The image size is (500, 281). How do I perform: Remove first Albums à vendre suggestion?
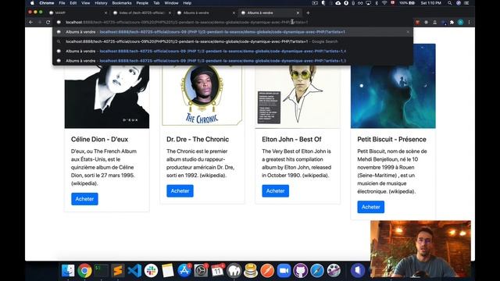(x=408, y=32)
